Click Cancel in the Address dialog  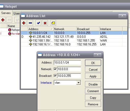93,70
